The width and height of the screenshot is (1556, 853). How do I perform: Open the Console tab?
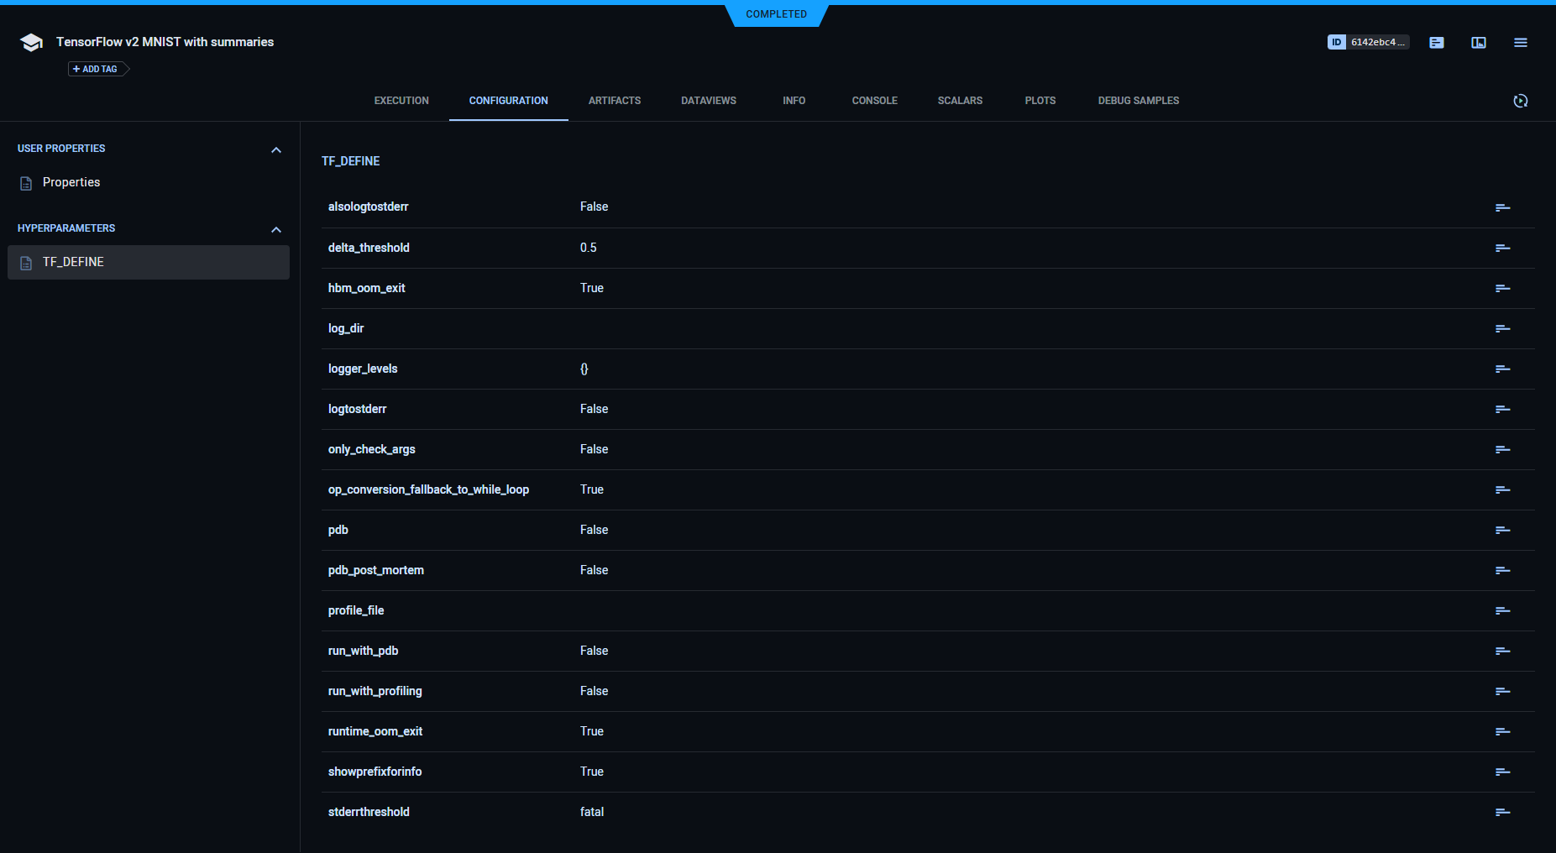[874, 101]
